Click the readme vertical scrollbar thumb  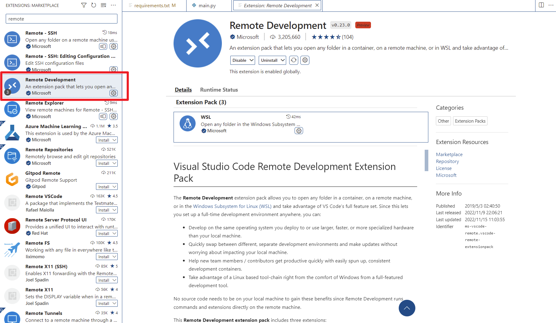(427, 160)
